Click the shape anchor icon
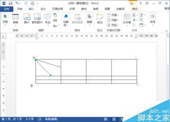 (32, 86)
